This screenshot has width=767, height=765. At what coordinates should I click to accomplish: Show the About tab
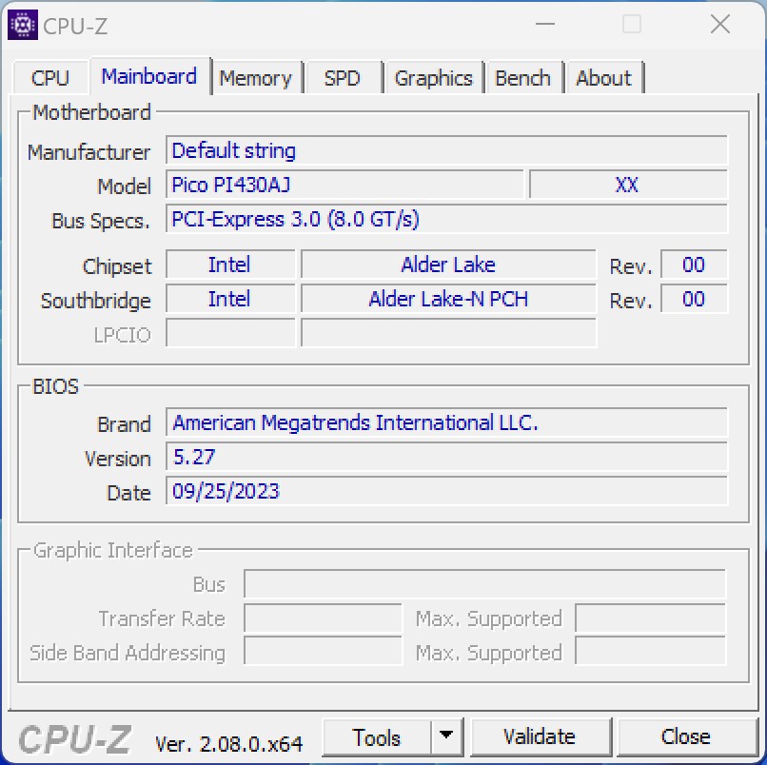pyautogui.click(x=603, y=78)
